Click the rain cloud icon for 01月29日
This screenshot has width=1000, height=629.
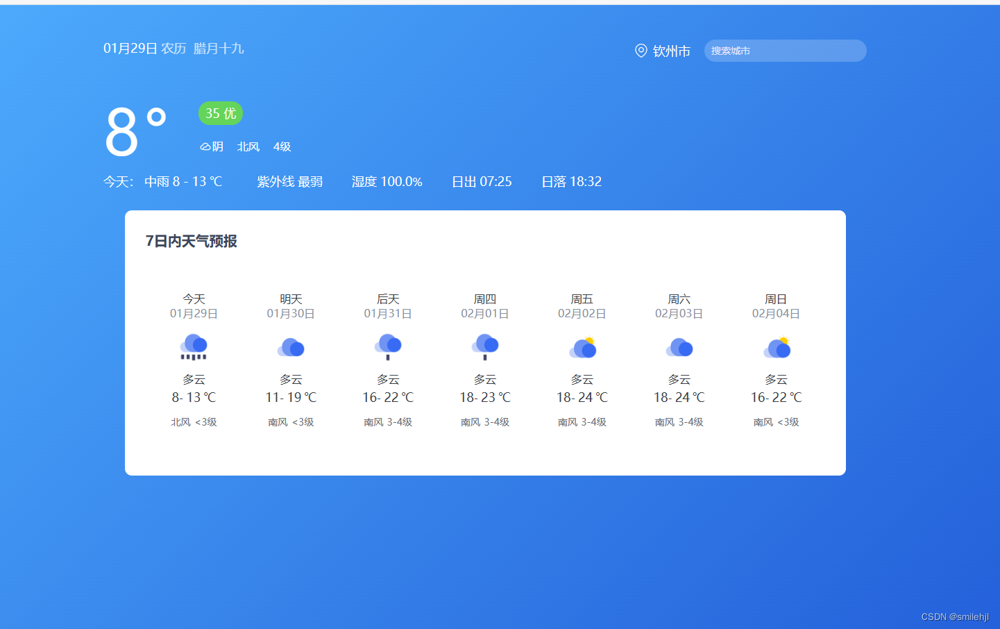click(x=194, y=346)
